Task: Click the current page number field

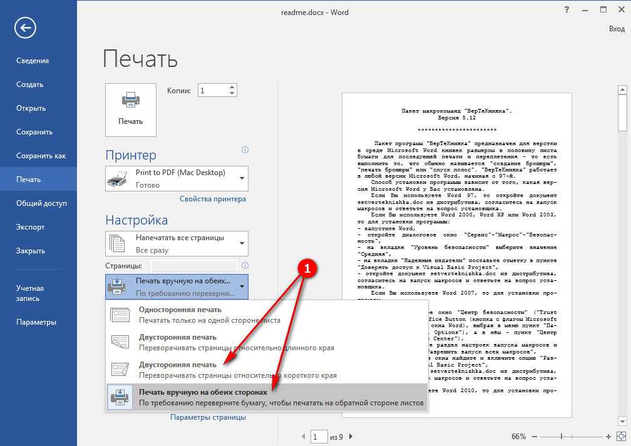Action: [x=319, y=437]
